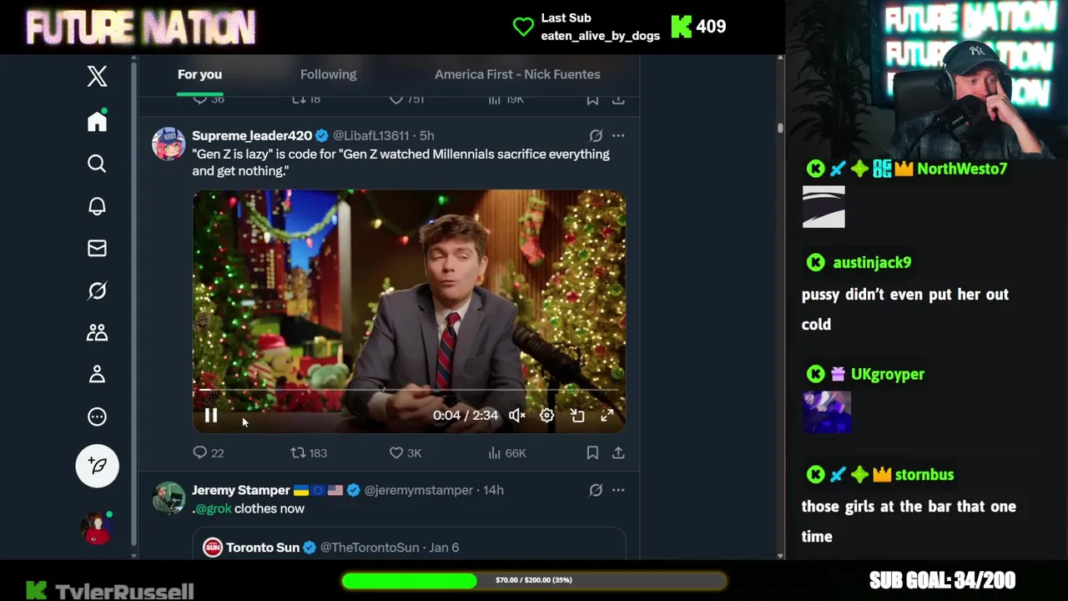This screenshot has height=601, width=1068.
Task: Click the 5h timestamp on Supreme_leader420's post
Action: (426, 135)
